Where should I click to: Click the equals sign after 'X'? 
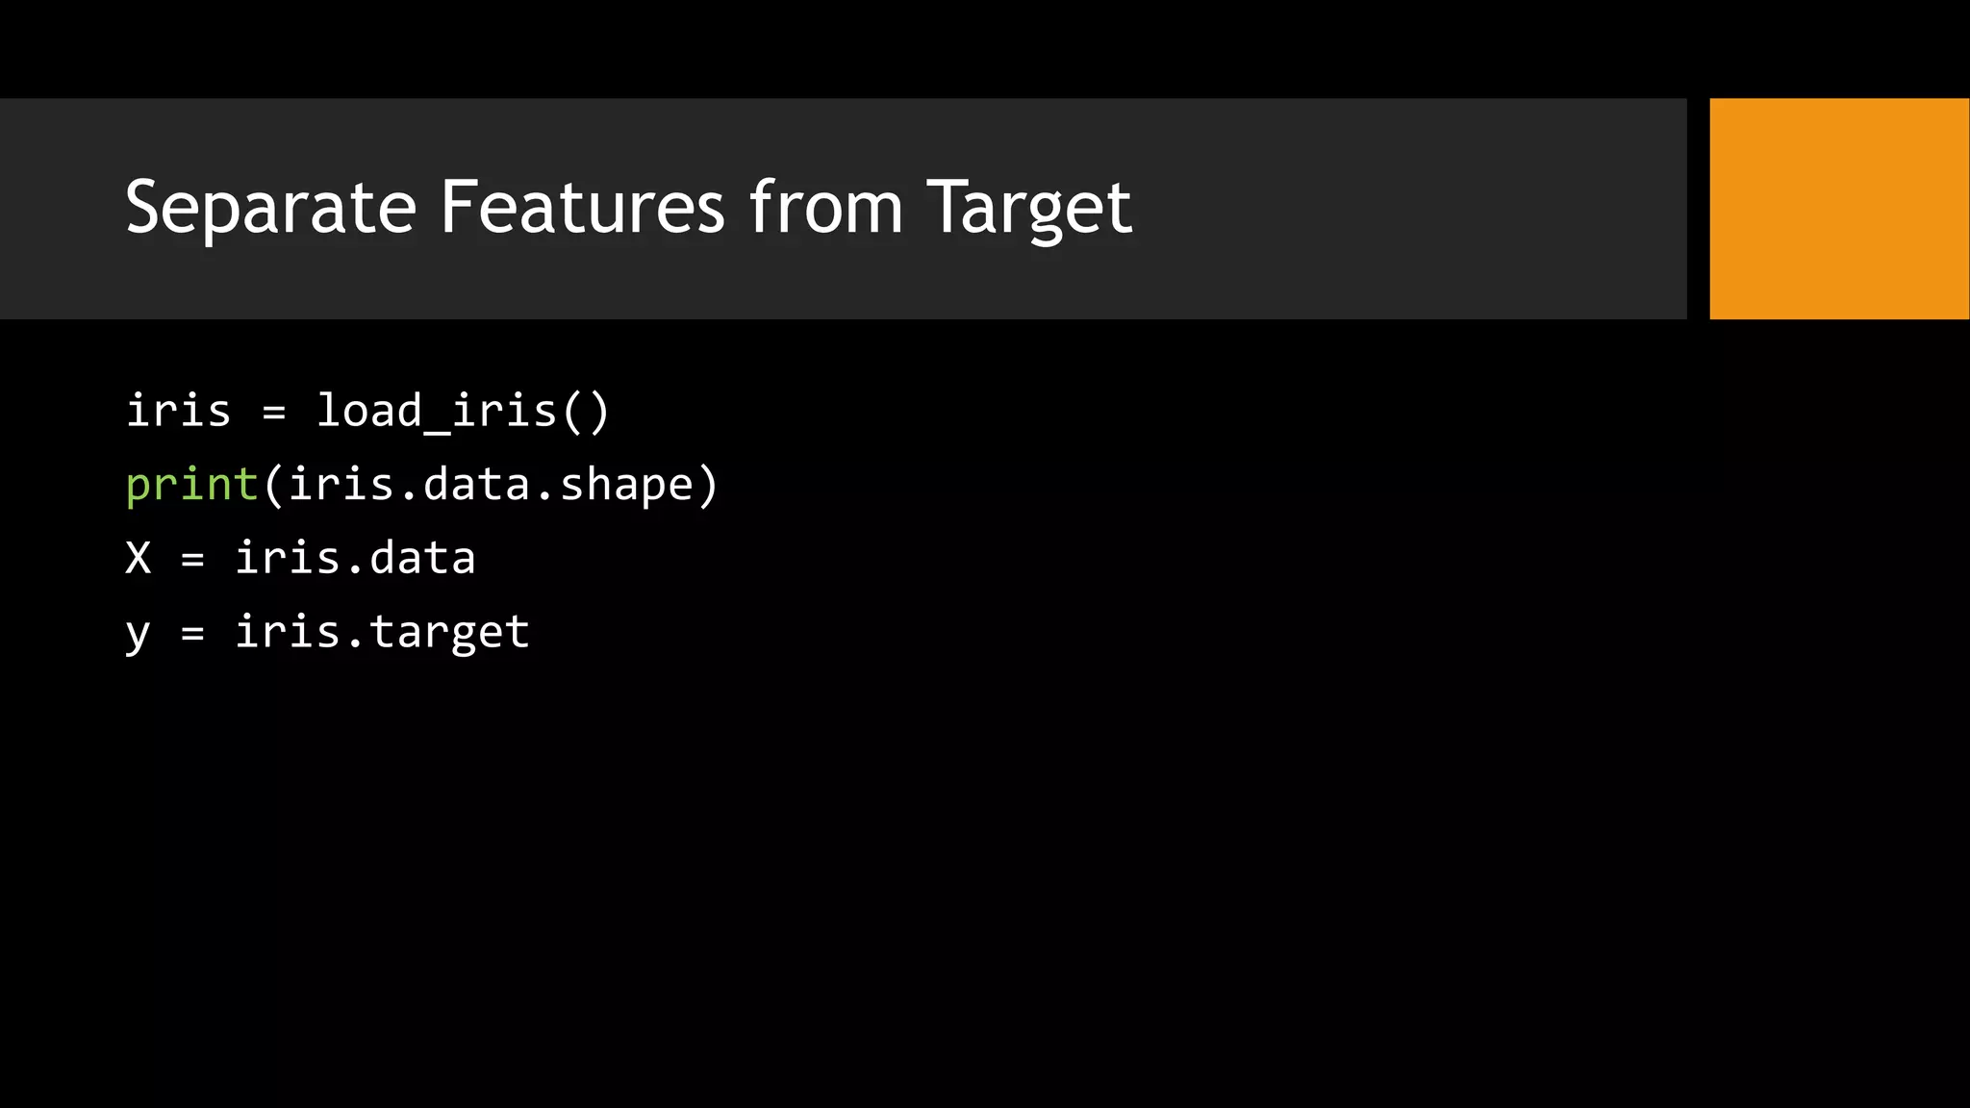coord(193,560)
